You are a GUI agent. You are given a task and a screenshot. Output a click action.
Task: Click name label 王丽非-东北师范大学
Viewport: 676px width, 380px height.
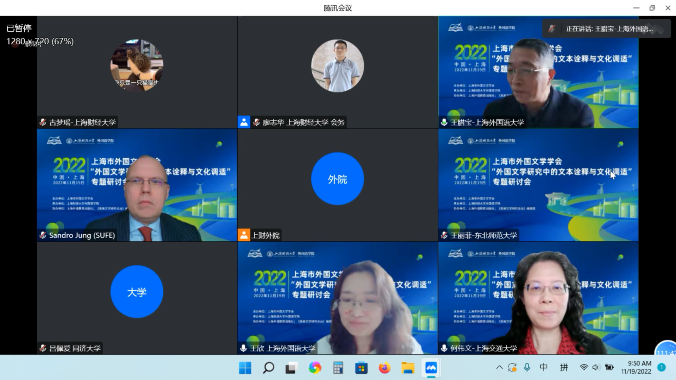click(484, 235)
